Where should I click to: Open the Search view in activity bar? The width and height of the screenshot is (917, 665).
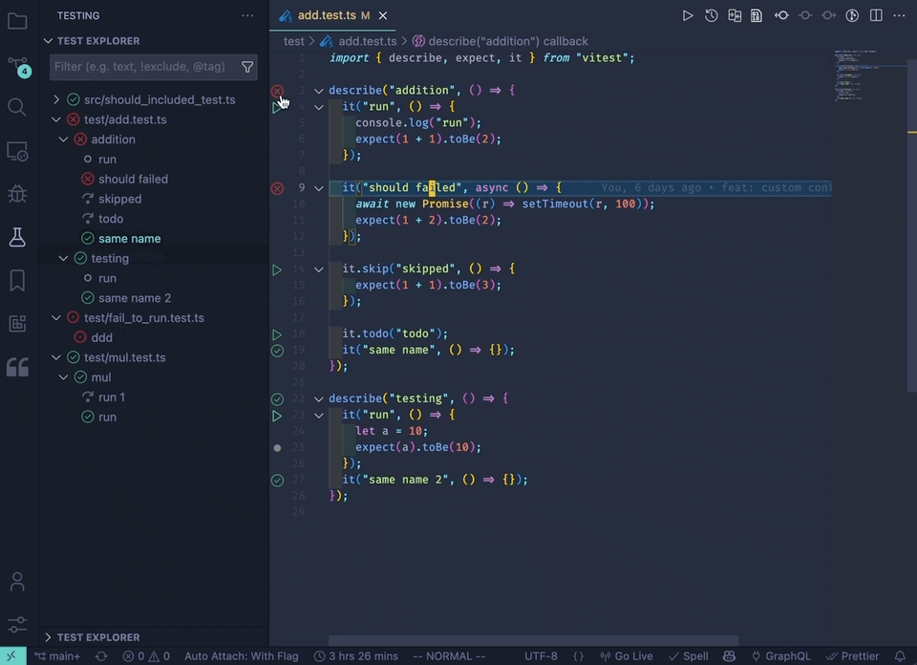pos(17,106)
